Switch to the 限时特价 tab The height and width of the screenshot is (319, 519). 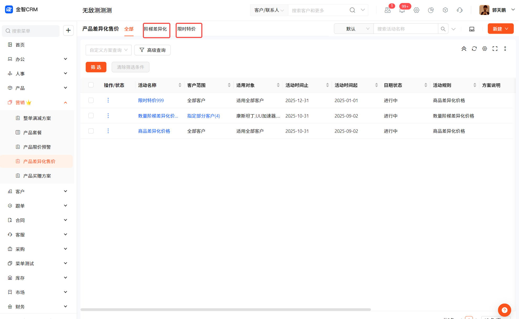pyautogui.click(x=187, y=29)
